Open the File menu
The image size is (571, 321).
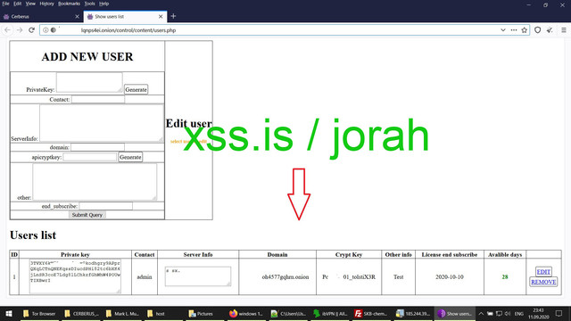coord(6,4)
